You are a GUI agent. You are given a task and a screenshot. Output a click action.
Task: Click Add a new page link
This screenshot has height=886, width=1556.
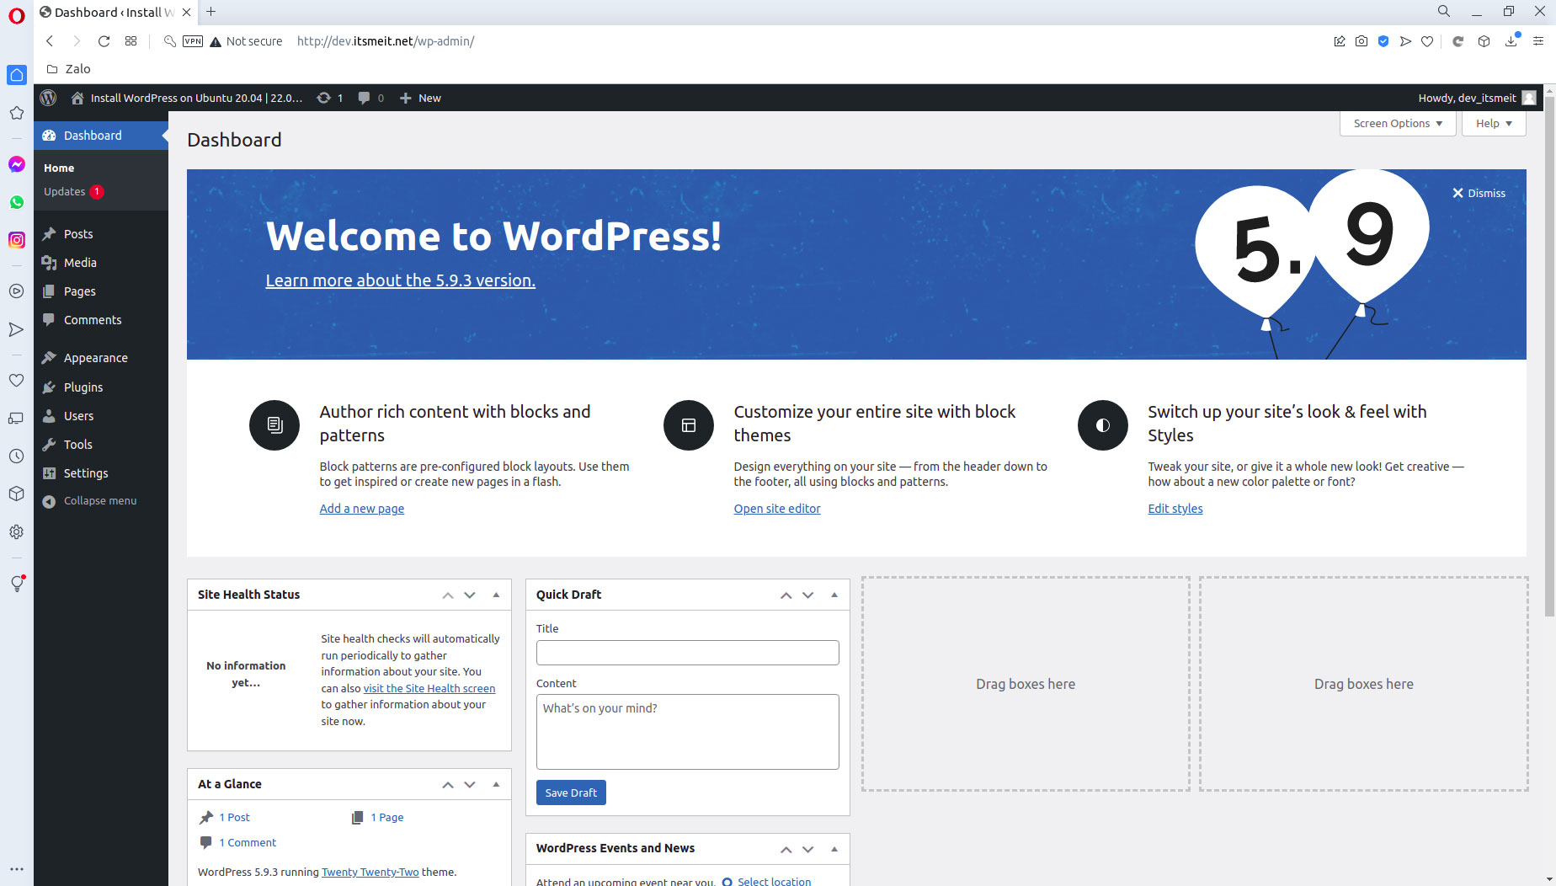(x=361, y=509)
